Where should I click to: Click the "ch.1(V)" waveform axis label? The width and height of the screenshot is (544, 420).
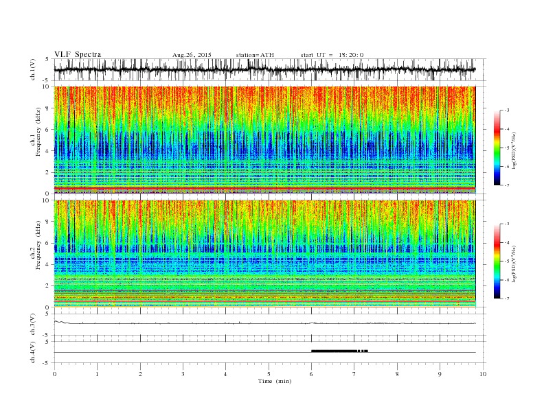(x=33, y=69)
